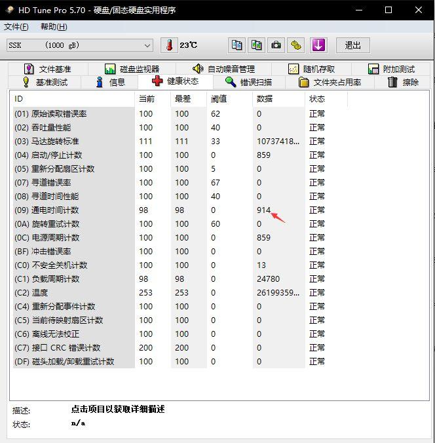The height and width of the screenshot is (443, 435).
Task: Open the SSK (1000 gB) drive dropdown
Action: (x=80, y=45)
